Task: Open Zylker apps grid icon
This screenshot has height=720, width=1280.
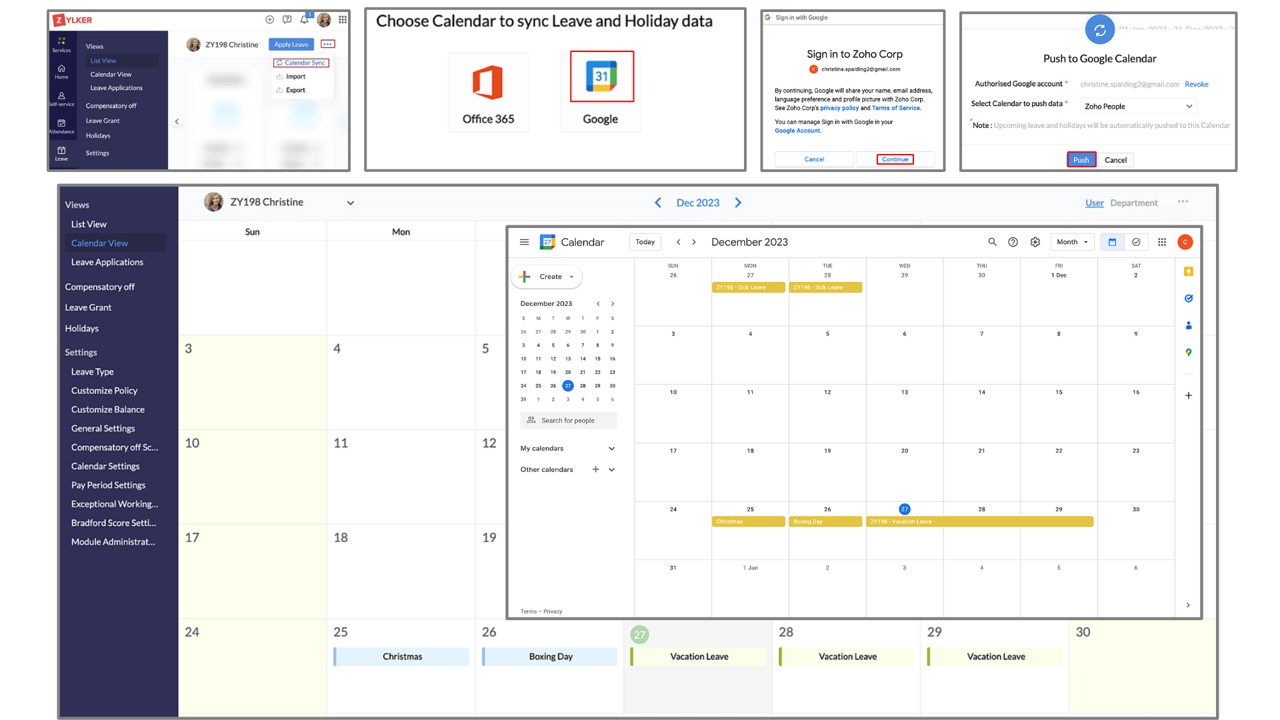Action: pos(342,19)
